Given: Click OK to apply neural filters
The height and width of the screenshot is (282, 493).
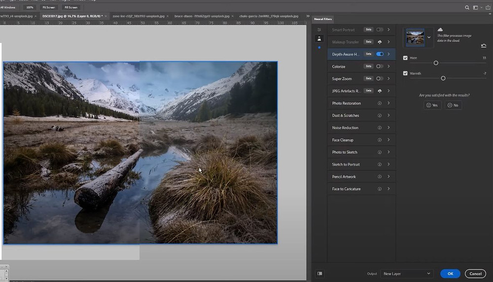Looking at the screenshot, I should (450, 274).
